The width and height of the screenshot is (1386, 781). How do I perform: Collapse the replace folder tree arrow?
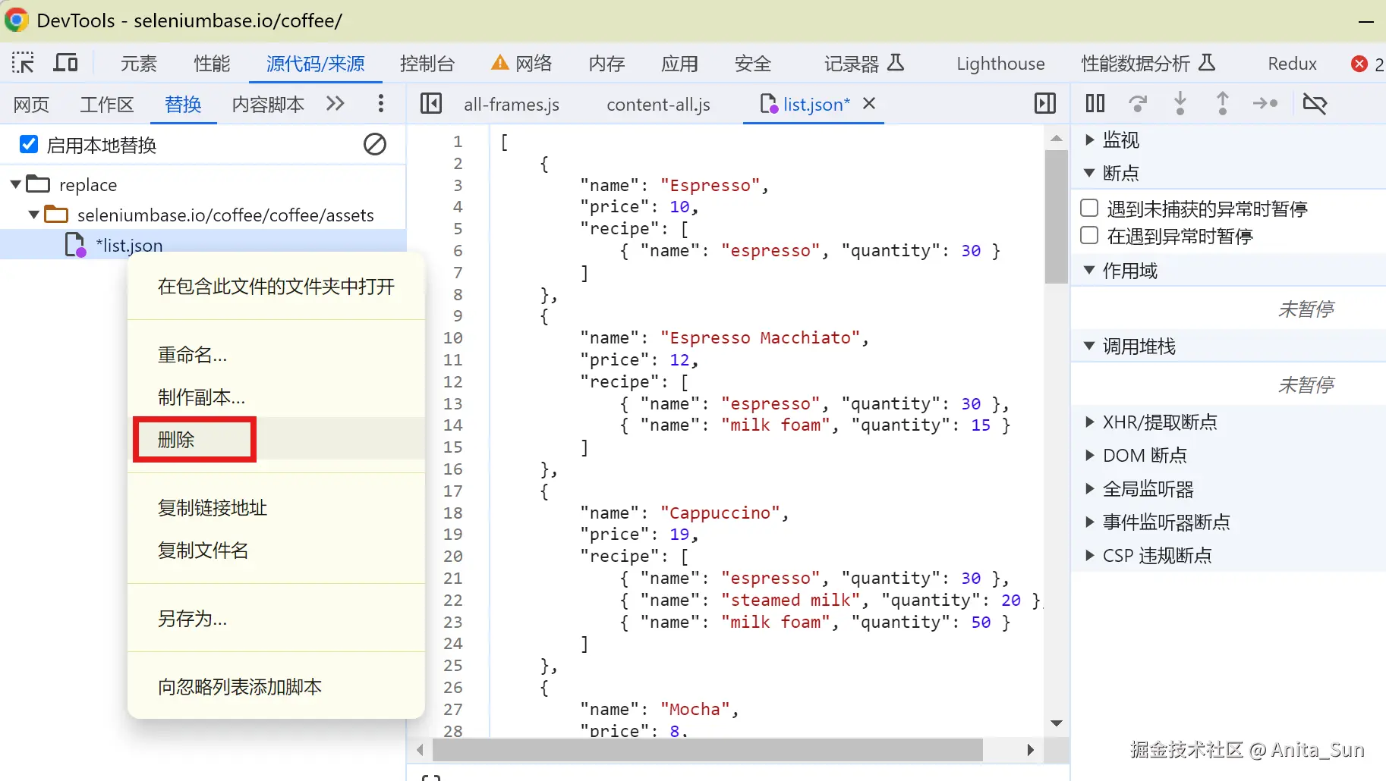click(x=15, y=184)
